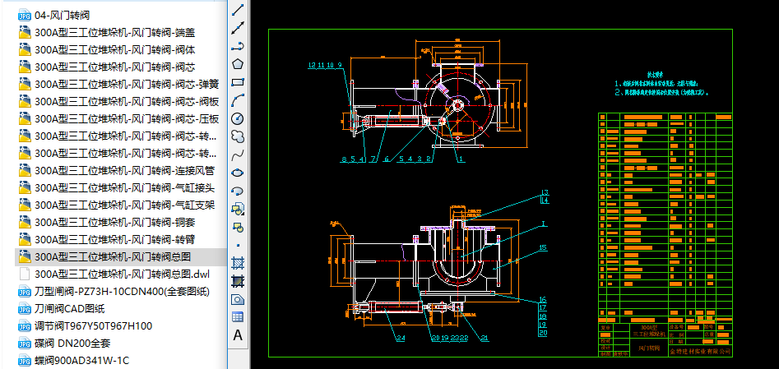Viewport: 779px width, 369px height.
Task: Open the 刀闸阀CAD图纸 image file
Action: pos(69,308)
